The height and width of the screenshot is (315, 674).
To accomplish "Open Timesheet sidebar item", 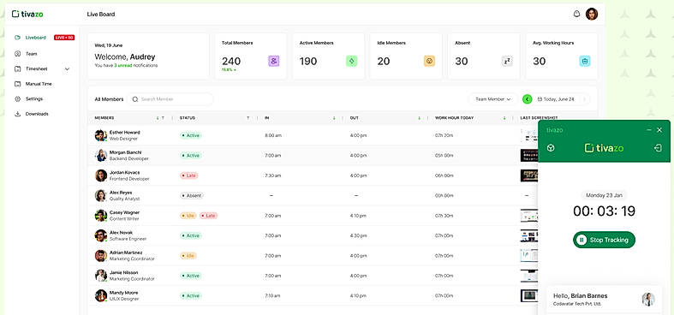I will (x=36, y=68).
